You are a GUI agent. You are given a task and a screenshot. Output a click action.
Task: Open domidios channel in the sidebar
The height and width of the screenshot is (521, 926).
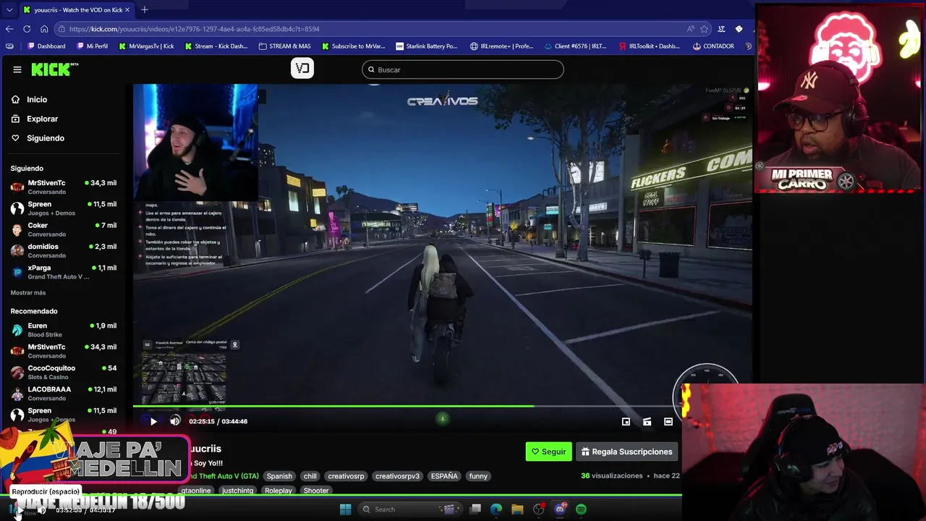pos(64,250)
